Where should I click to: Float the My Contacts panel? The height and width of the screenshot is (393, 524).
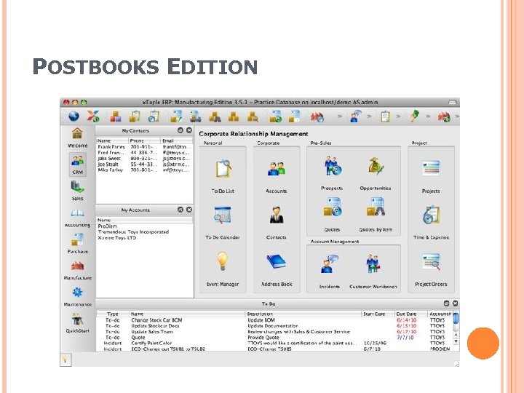[x=180, y=130]
